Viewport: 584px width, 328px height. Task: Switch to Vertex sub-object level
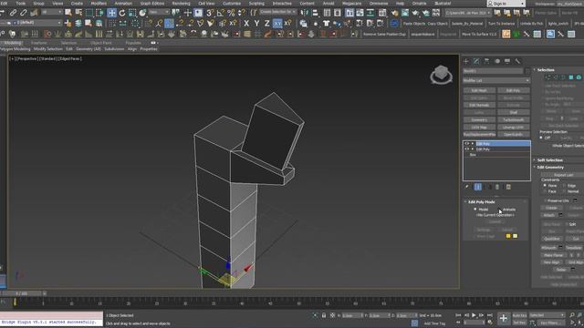click(x=547, y=77)
